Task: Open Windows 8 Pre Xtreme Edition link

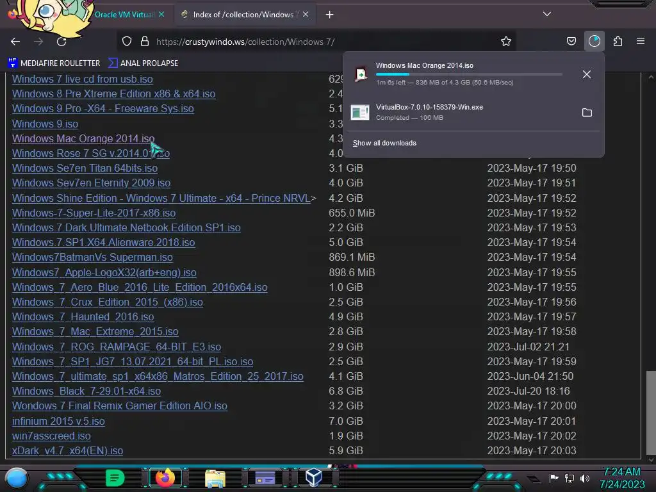Action: [x=114, y=94]
